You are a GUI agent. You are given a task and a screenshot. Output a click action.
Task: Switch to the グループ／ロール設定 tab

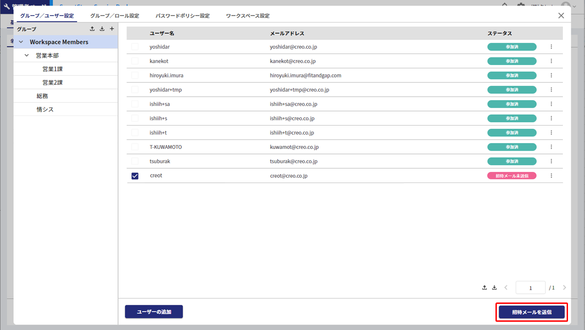[x=114, y=16]
